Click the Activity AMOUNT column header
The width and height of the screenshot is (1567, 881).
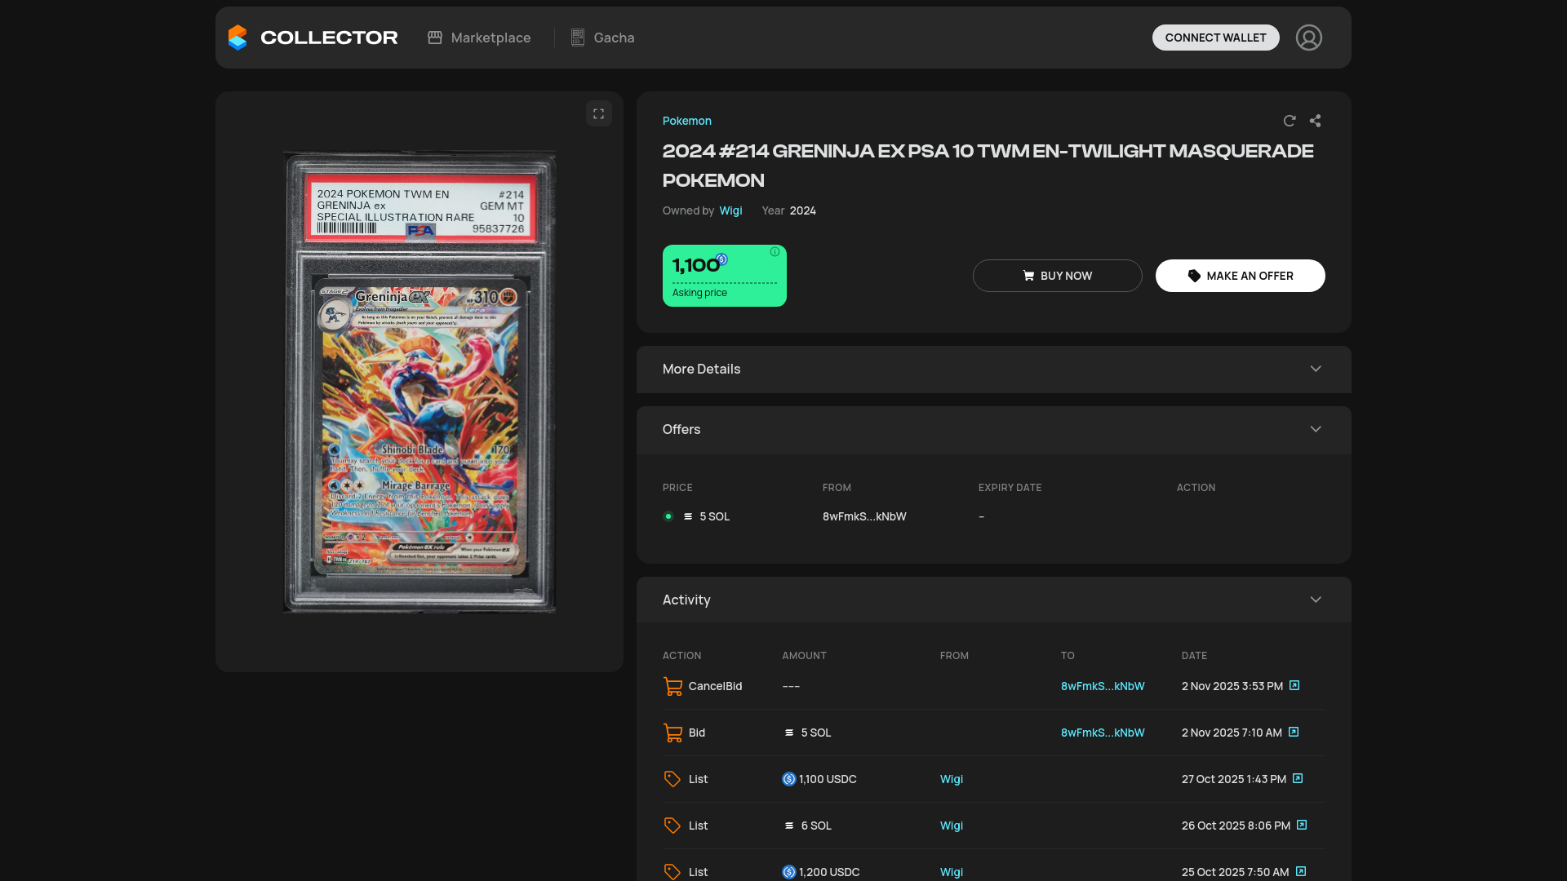click(805, 656)
